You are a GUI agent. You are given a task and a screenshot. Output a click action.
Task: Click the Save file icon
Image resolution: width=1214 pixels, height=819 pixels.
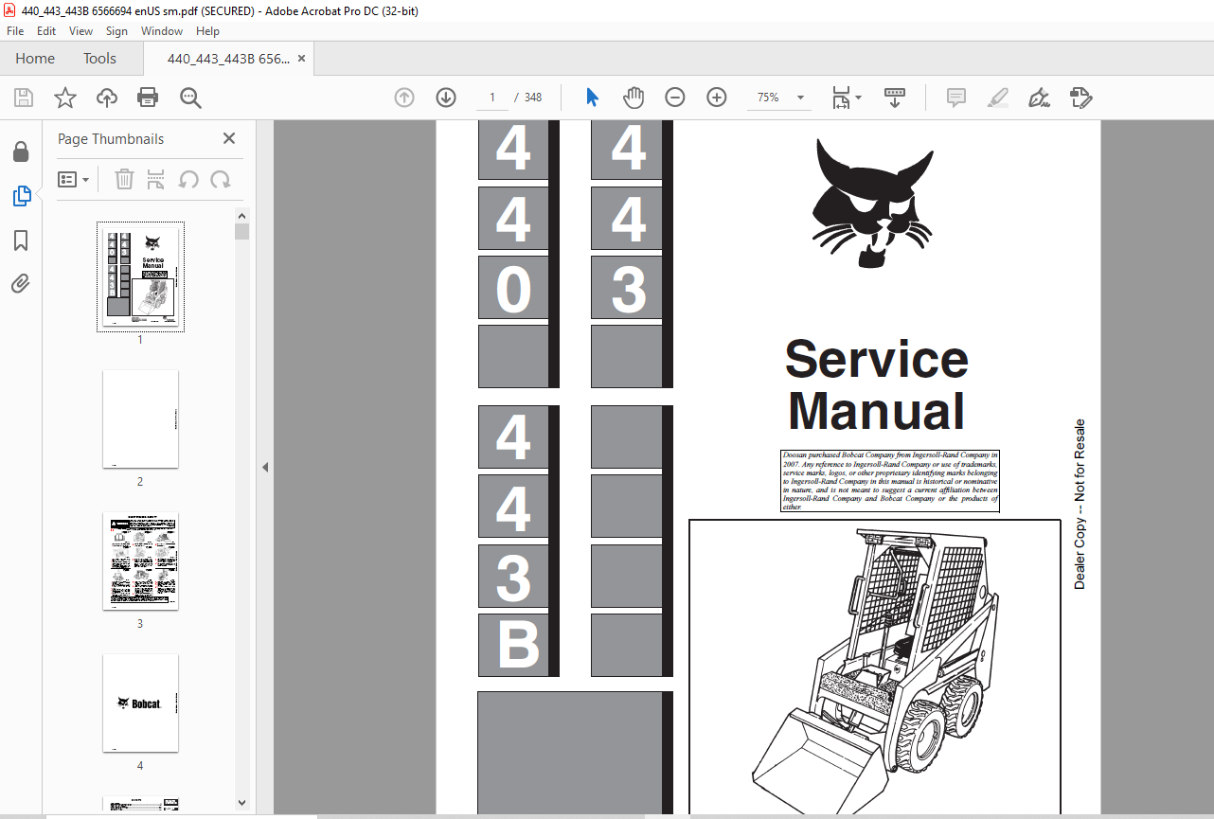click(24, 98)
